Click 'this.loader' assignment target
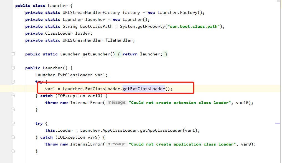Screen dimensions: 282x163 coord(59,131)
